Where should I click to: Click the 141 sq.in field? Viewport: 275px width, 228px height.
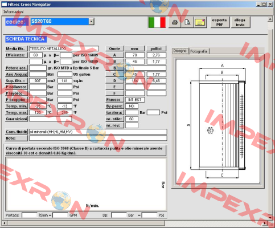[x=65, y=81]
